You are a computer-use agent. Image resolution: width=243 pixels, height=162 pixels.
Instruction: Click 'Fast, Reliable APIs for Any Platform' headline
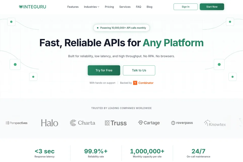pyautogui.click(x=121, y=43)
